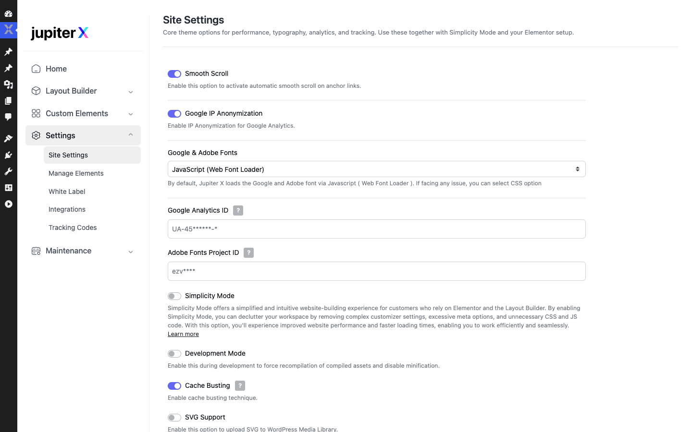
Task: Disable the Smooth Scroll toggle
Action: pyautogui.click(x=174, y=74)
